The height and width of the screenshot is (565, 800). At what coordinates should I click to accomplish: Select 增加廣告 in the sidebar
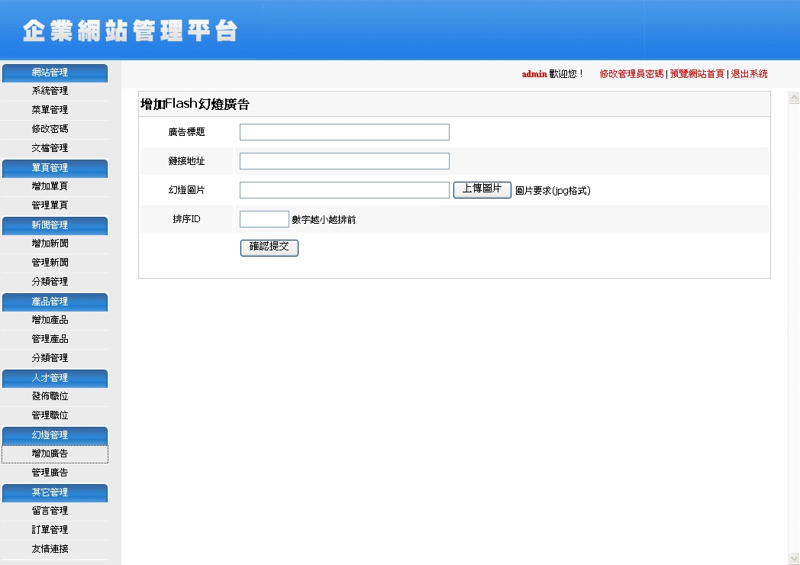point(55,454)
